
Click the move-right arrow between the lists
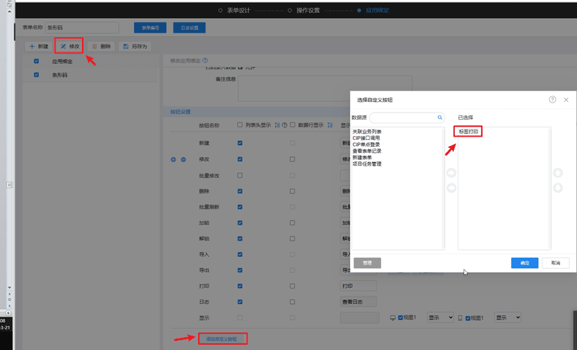click(452, 173)
